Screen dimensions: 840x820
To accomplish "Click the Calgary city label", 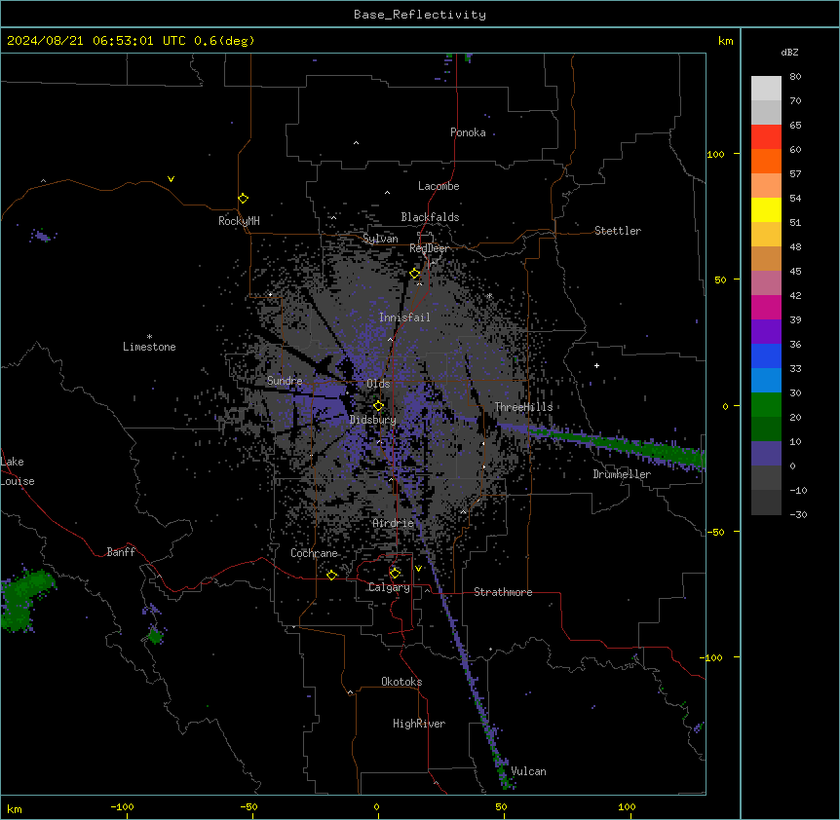I will point(389,587).
